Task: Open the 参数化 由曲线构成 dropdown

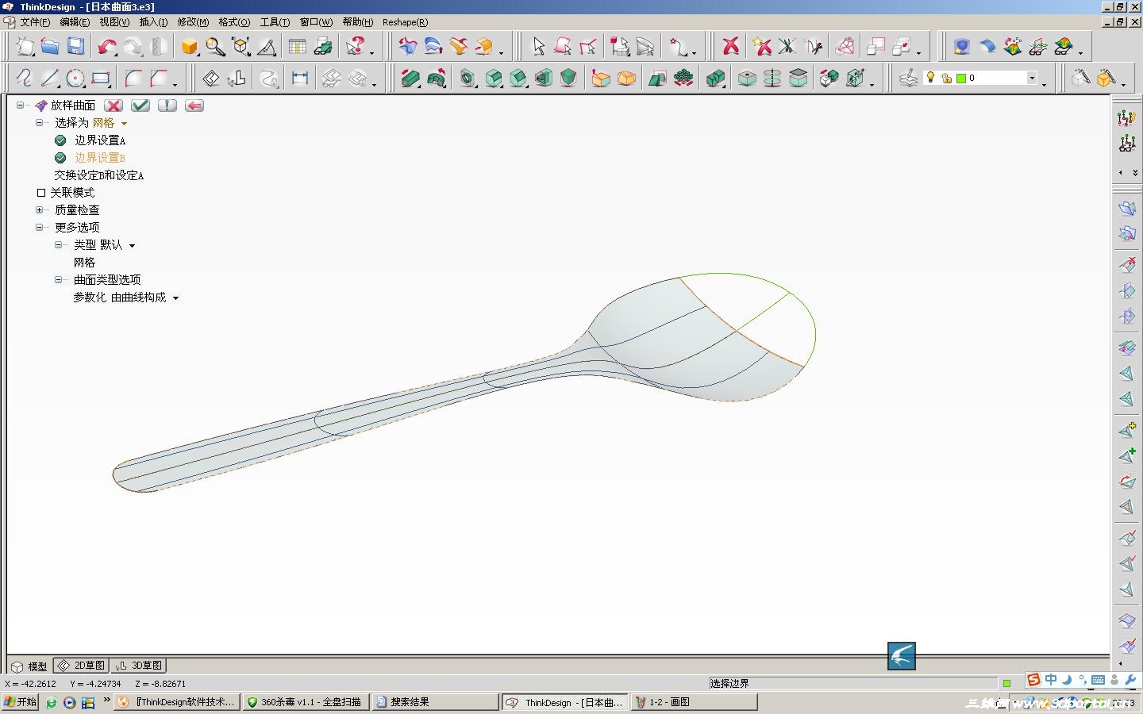Action: coord(175,298)
